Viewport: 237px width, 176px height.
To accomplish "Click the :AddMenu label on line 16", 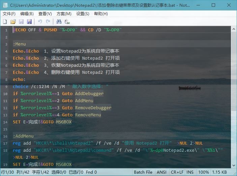I will 23,136.
